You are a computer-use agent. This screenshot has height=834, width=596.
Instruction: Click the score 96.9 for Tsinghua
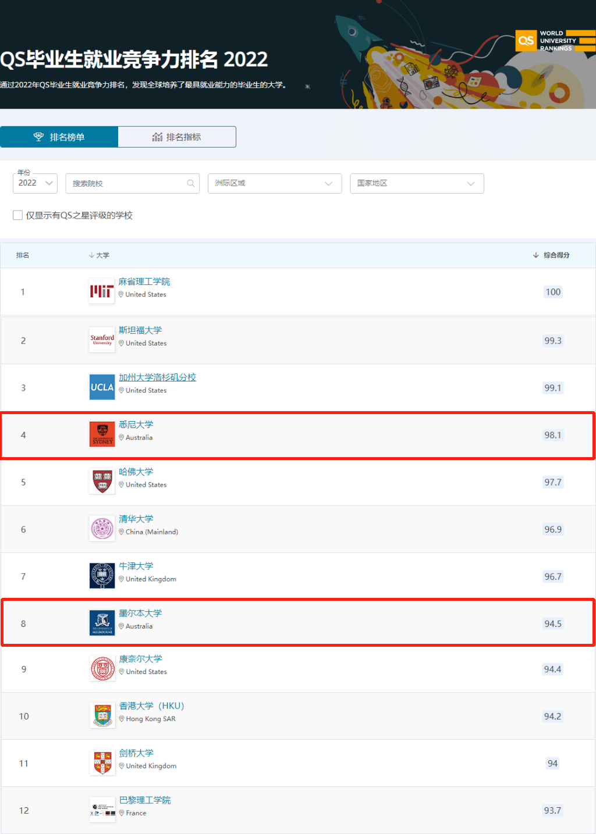pos(553,529)
